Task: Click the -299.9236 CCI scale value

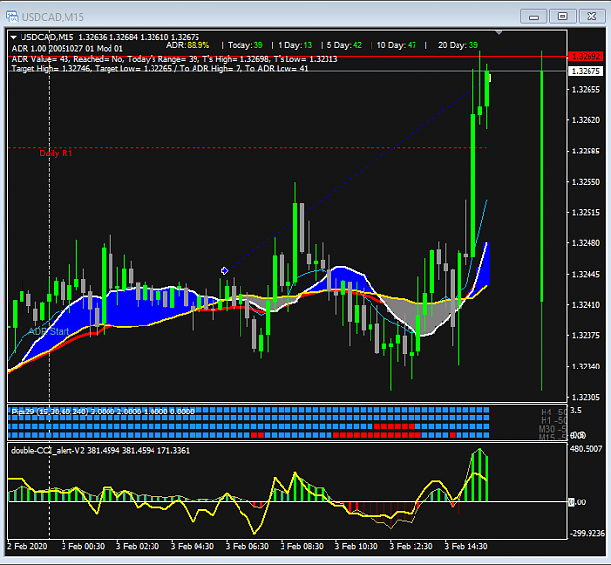Action: pos(588,533)
